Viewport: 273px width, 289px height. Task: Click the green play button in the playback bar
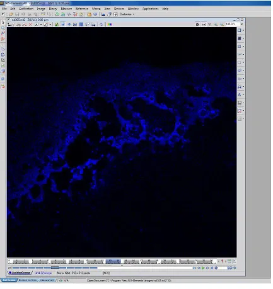[203, 268]
